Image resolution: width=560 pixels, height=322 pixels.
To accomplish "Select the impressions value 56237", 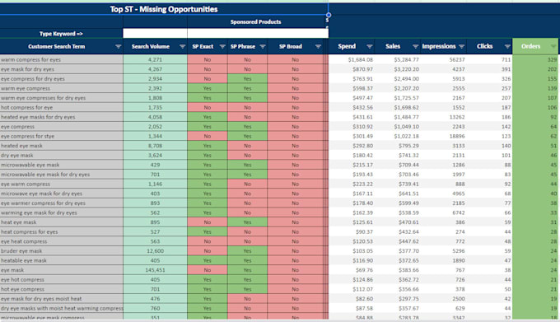I will coord(457,59).
